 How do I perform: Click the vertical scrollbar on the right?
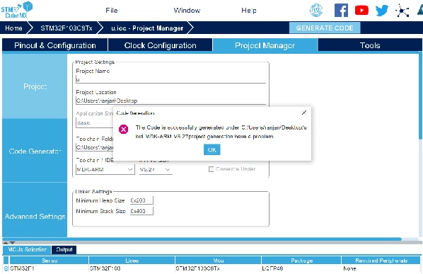[421, 96]
